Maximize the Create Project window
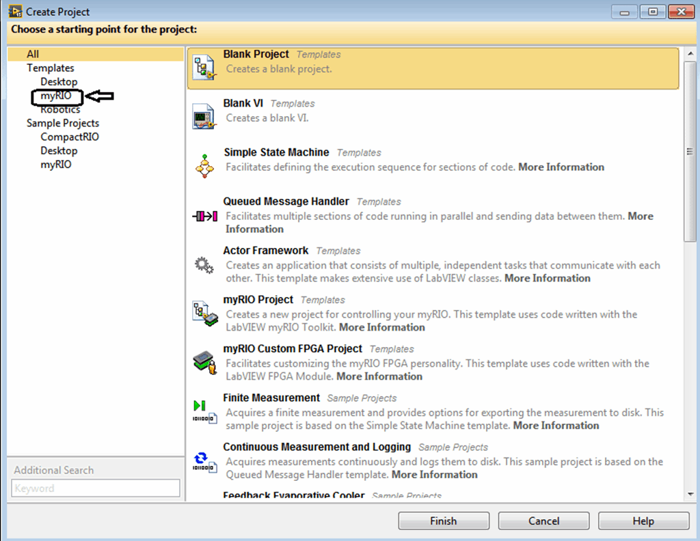Image resolution: width=700 pixels, height=541 pixels. [653, 12]
